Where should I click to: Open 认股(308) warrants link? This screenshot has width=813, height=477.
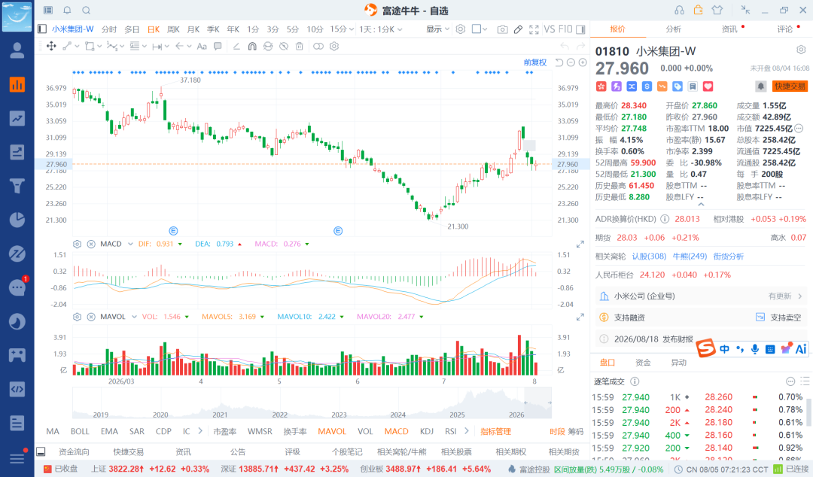[x=649, y=256]
